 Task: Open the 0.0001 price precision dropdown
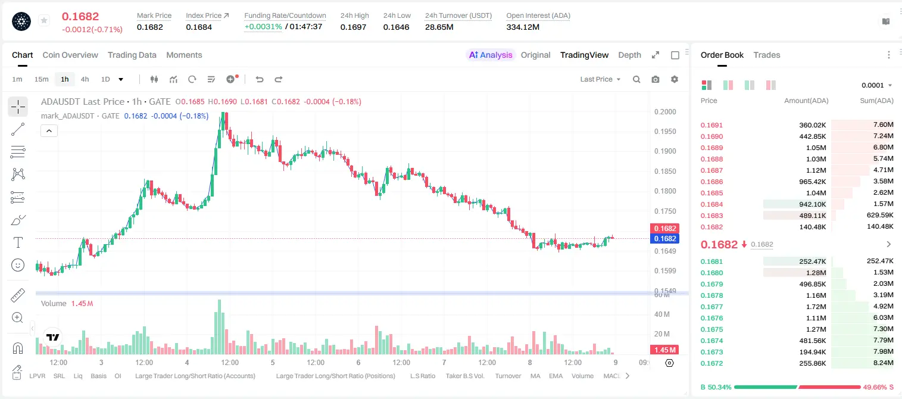pos(877,85)
